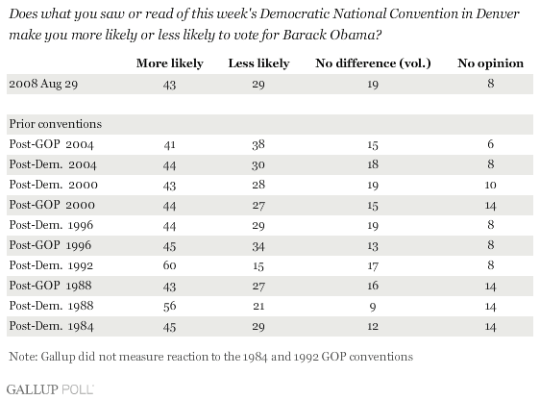Click the Post-GOP 2000 row label
The width and height of the screenshot is (540, 400).
pos(52,205)
